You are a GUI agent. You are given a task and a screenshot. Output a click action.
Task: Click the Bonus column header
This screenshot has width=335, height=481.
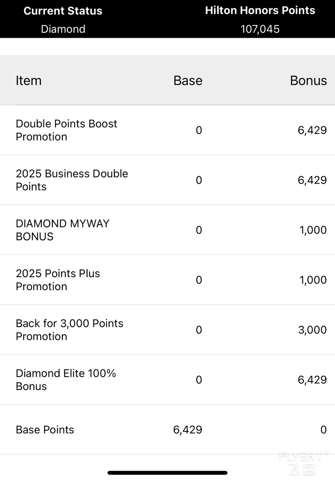[x=308, y=81]
